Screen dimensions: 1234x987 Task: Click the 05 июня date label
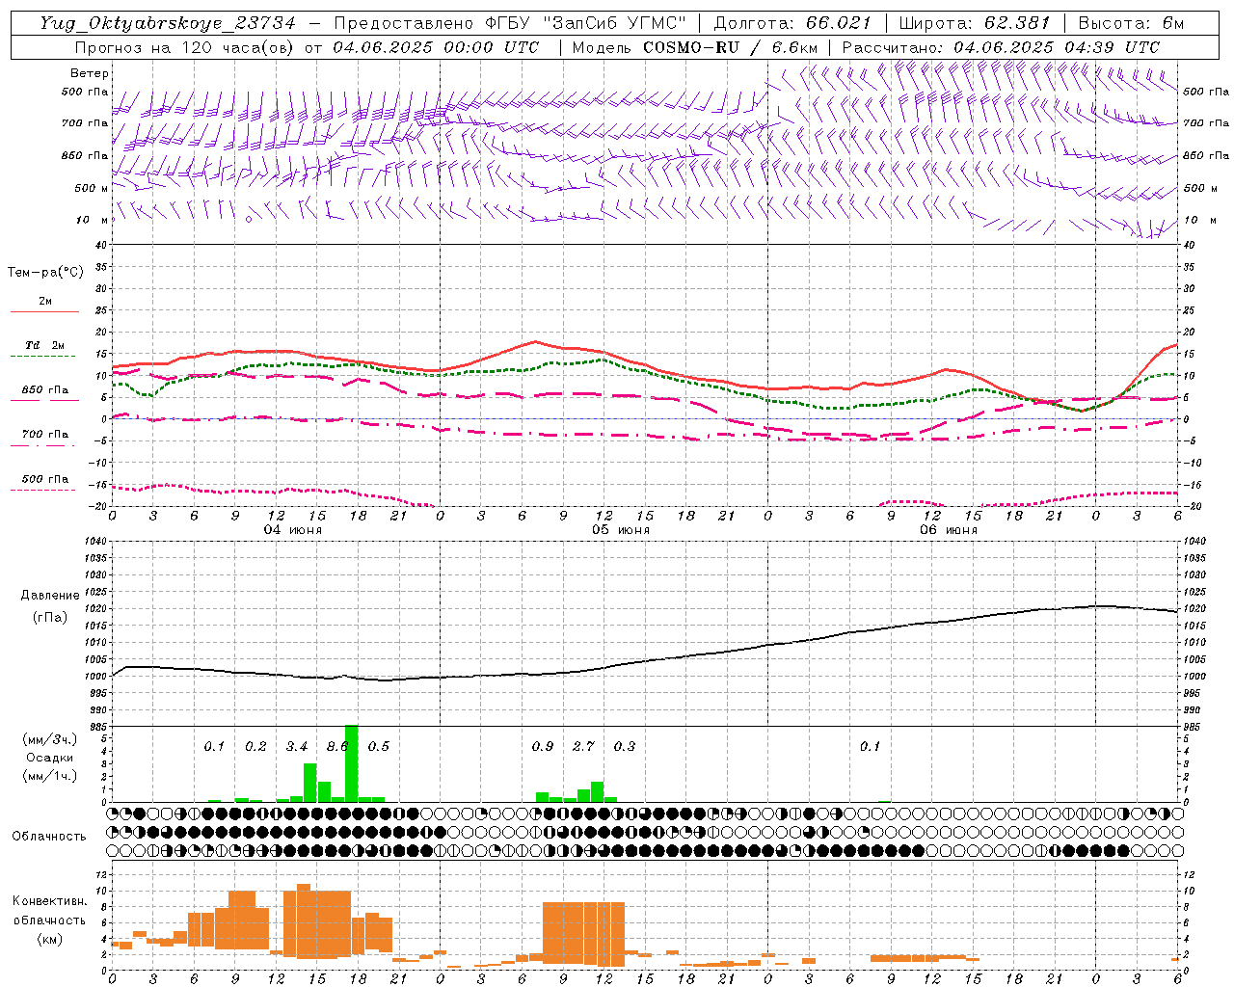[x=621, y=530]
